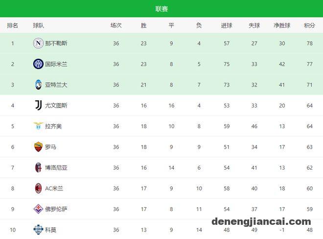Image resolution: width=323 pixels, height=239 pixels.
Task: Sort by the 积分 column header
Action: point(309,25)
